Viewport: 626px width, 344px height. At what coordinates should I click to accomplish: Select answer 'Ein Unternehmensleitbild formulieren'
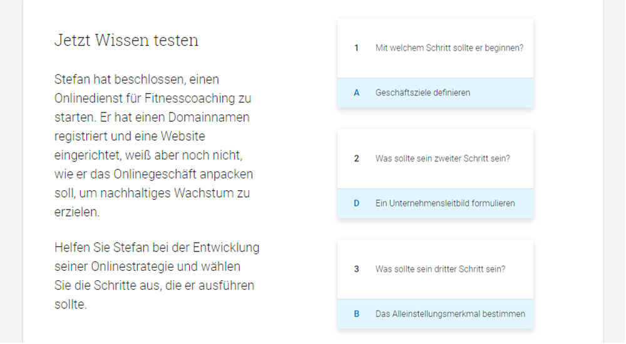point(445,203)
